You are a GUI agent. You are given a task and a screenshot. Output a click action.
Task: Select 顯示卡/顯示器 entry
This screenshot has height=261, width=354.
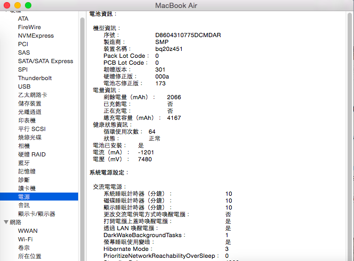point(37,214)
